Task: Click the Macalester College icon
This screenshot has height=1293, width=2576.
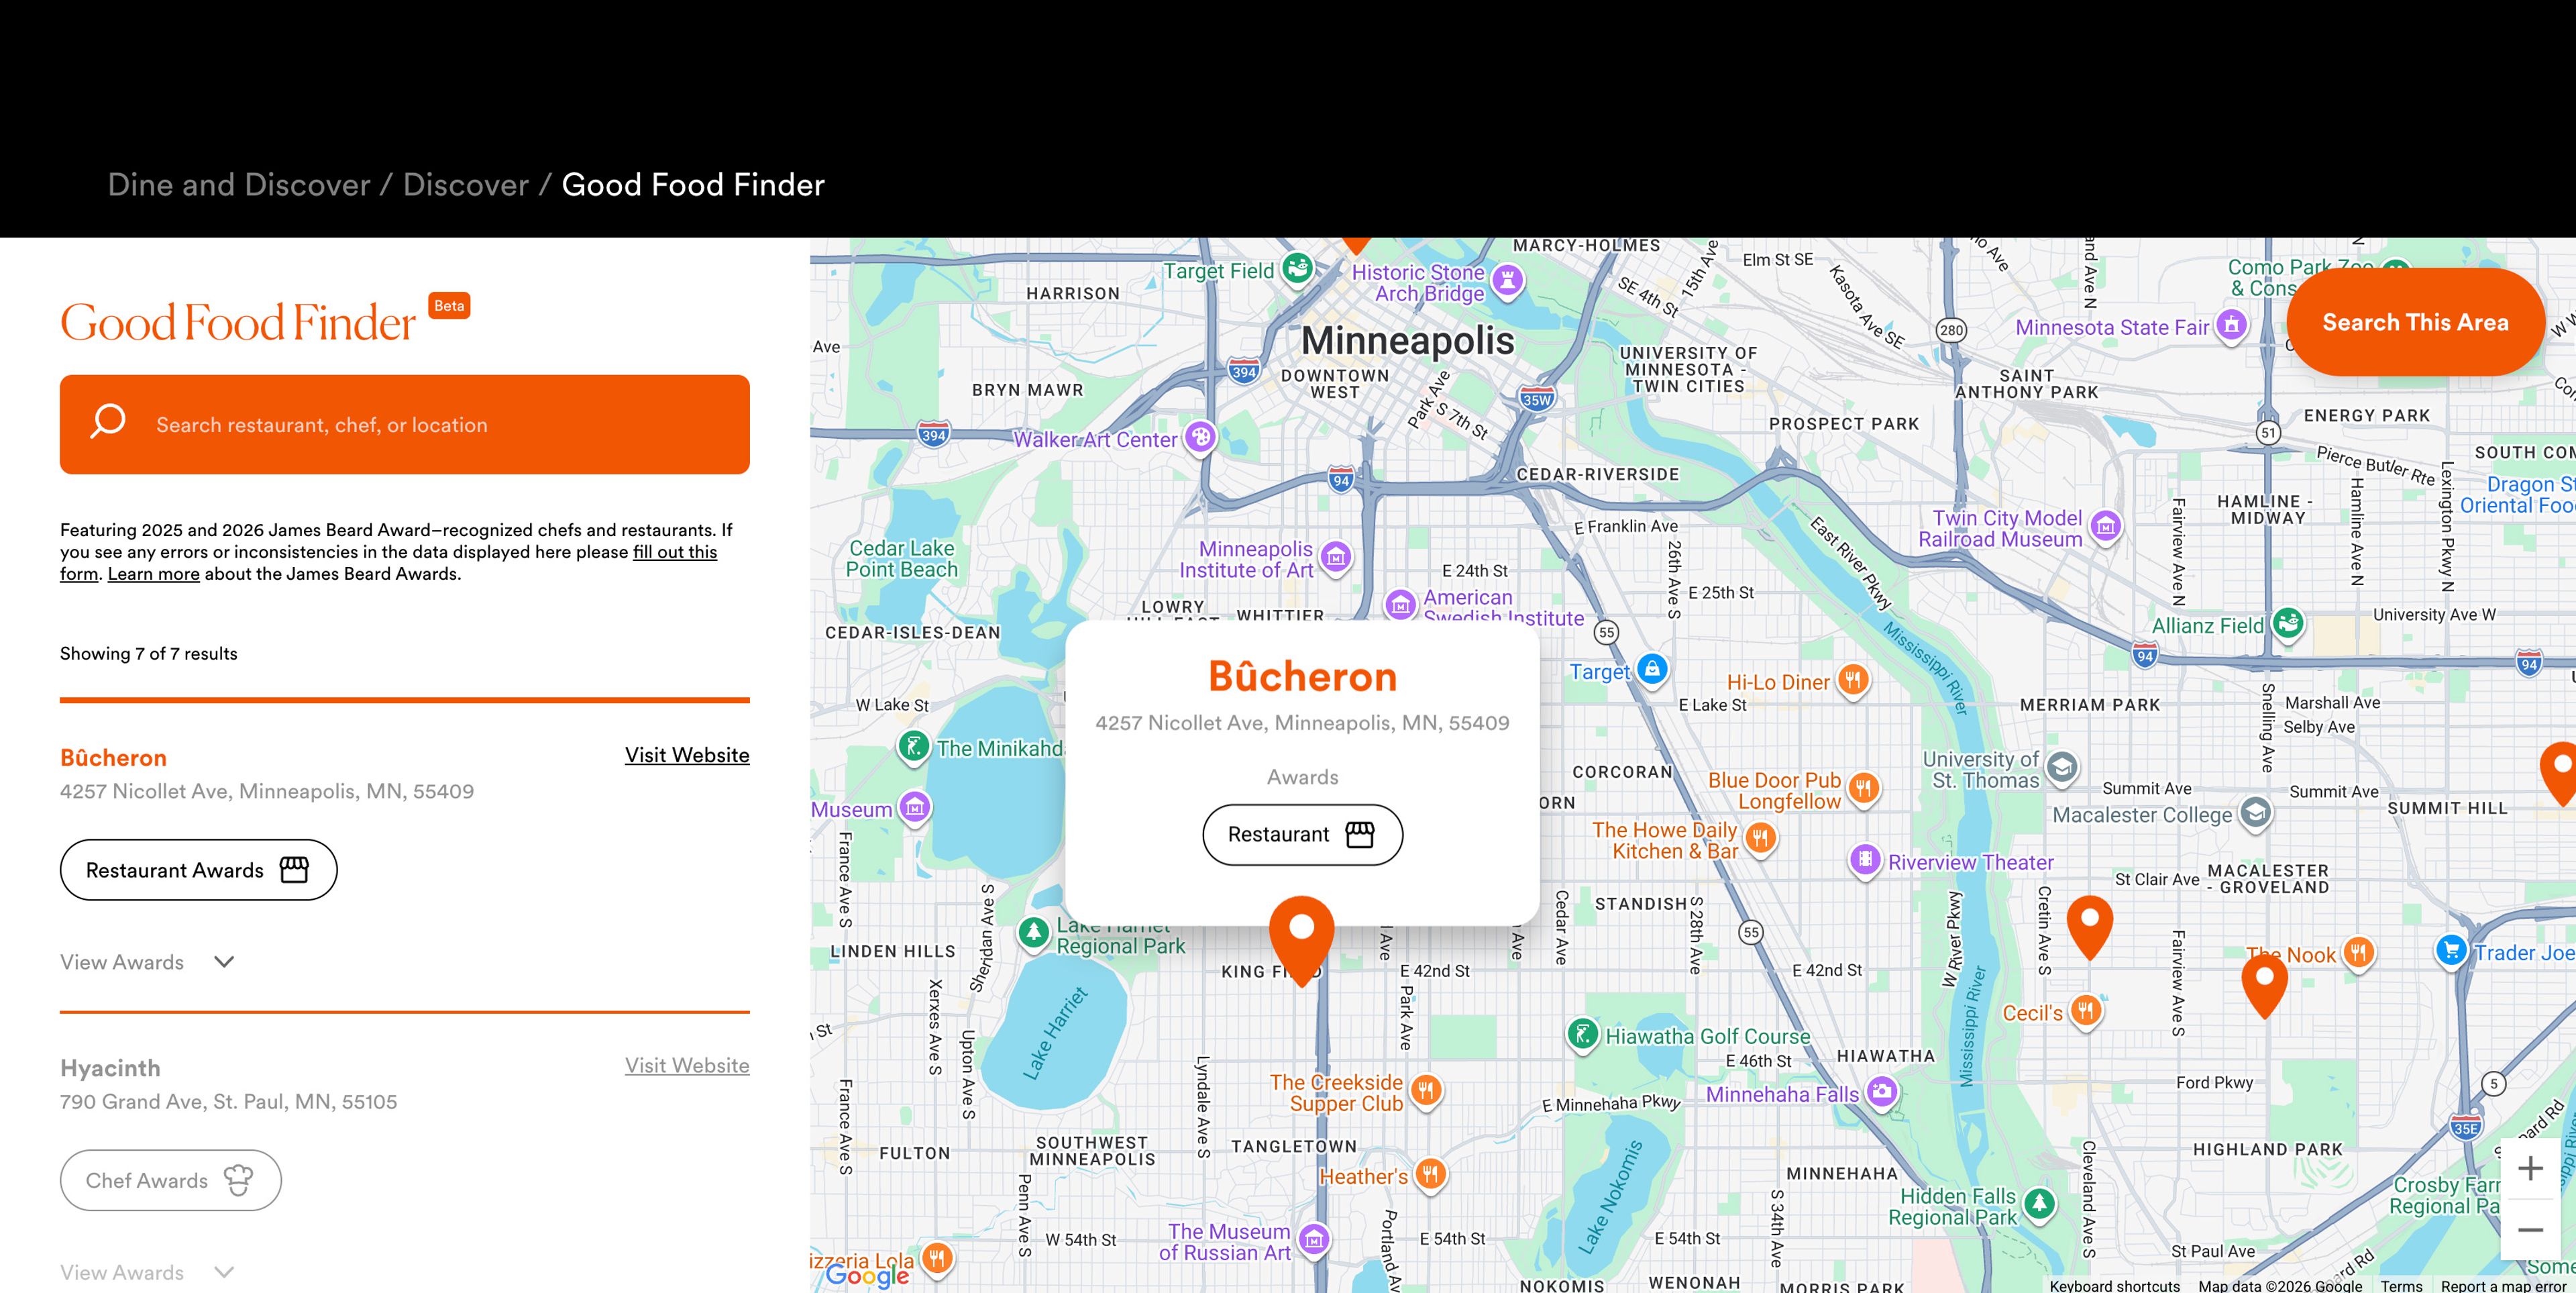Action: pyautogui.click(x=2255, y=812)
